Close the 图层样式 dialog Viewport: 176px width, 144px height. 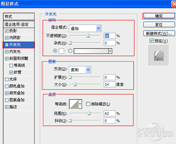pyautogui.click(x=174, y=4)
